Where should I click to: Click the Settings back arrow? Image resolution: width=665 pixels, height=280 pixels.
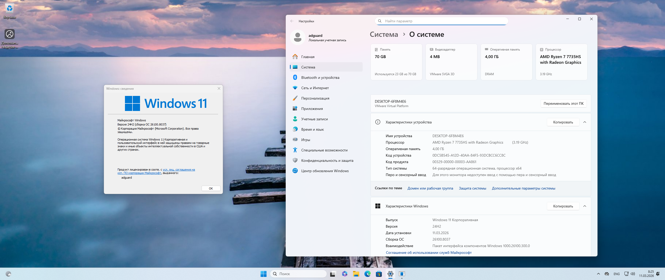coord(292,21)
